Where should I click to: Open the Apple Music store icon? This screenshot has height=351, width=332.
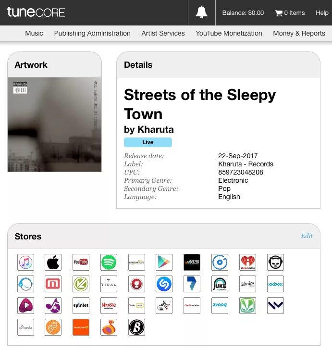[x=53, y=262]
